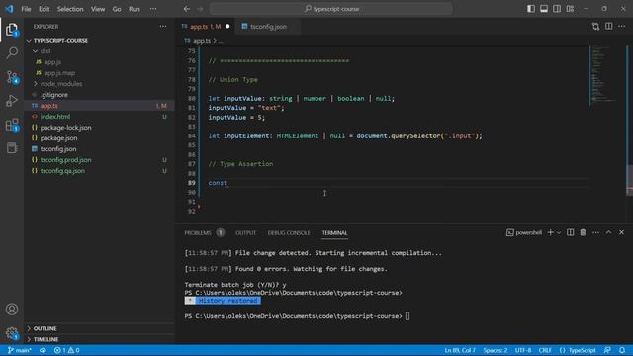Click Ln 89, Col 7 cursor position
This screenshot has width=633, height=356.
[x=460, y=350]
